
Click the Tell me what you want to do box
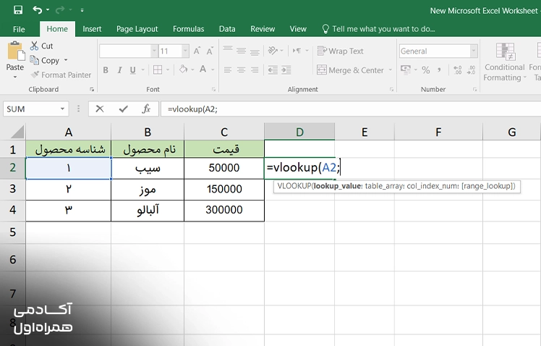(378, 29)
